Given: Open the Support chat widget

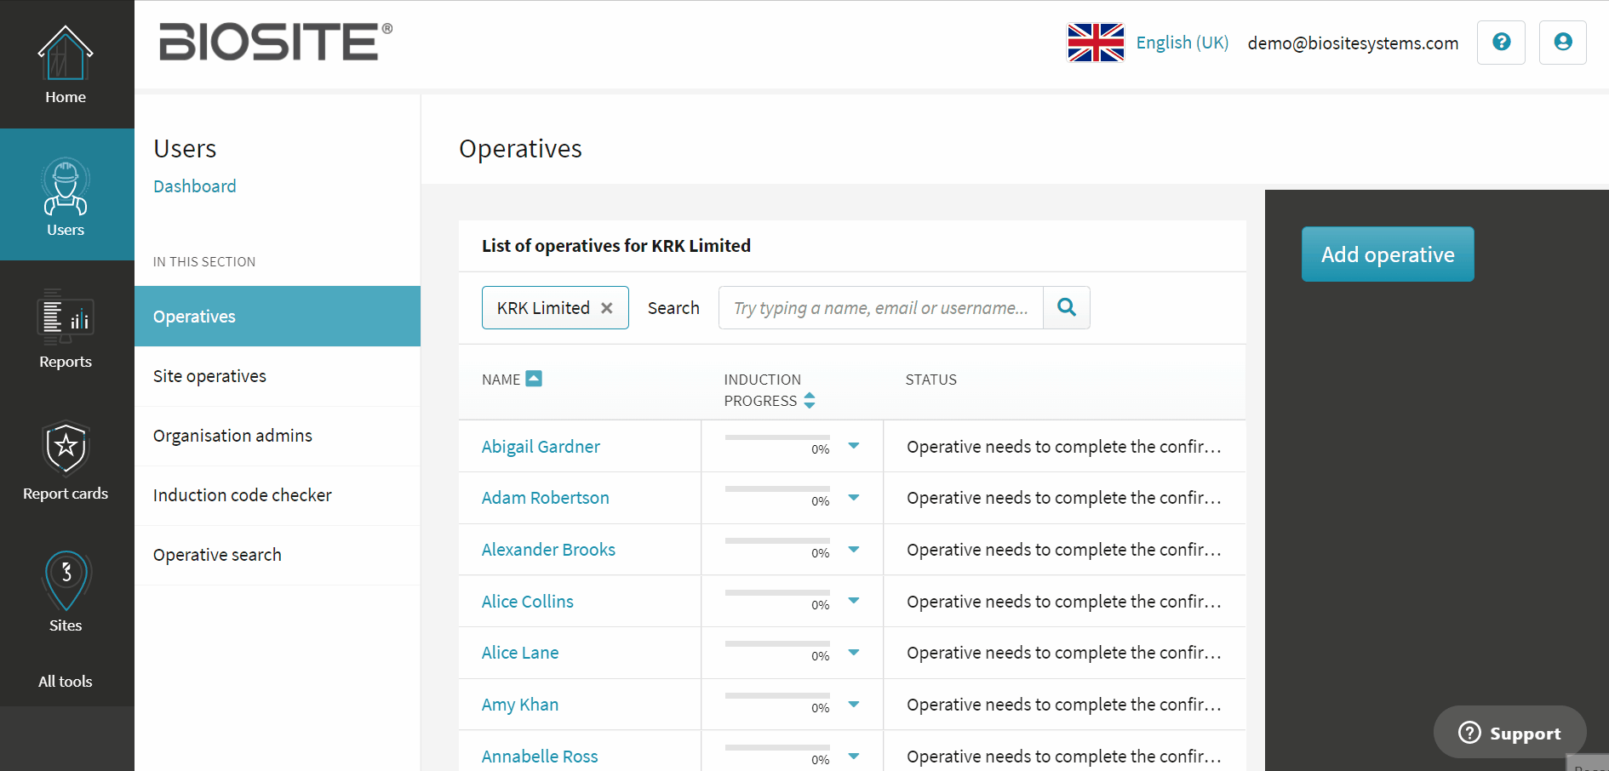Looking at the screenshot, I should point(1509,733).
